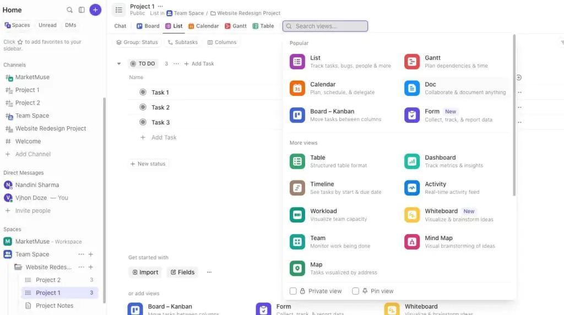Open the ellipsis beside the Fields button

[x=209, y=272]
